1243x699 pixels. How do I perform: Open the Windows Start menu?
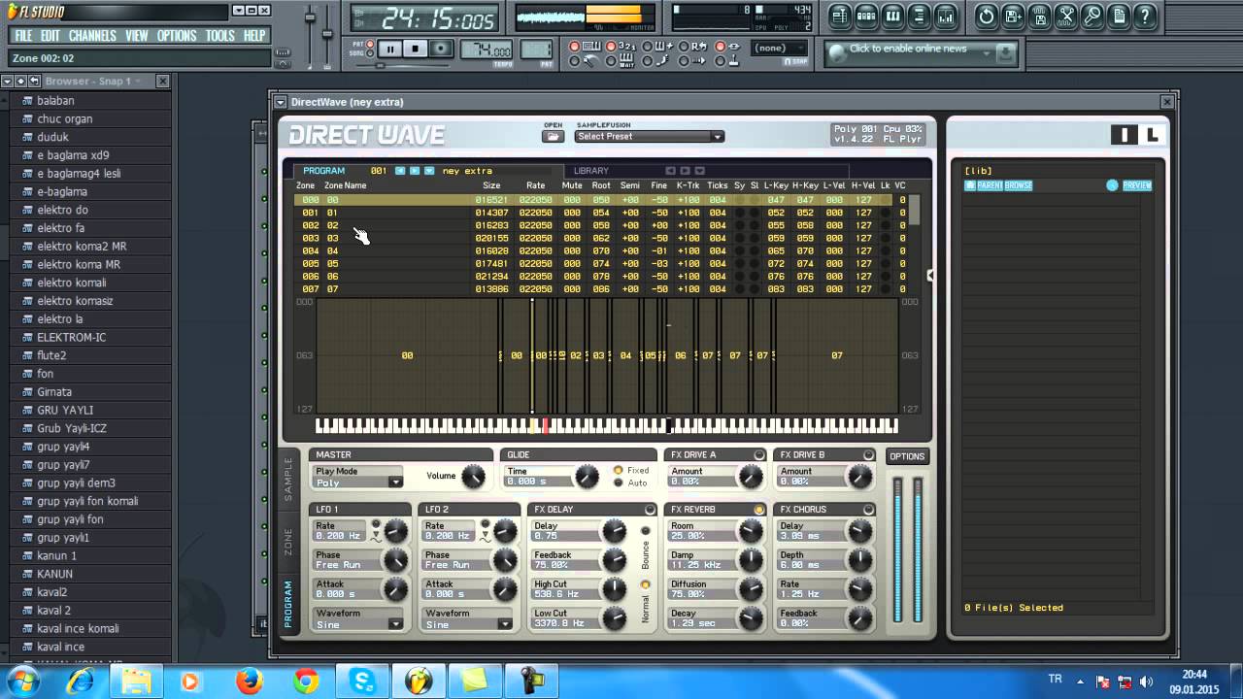pos(22,681)
